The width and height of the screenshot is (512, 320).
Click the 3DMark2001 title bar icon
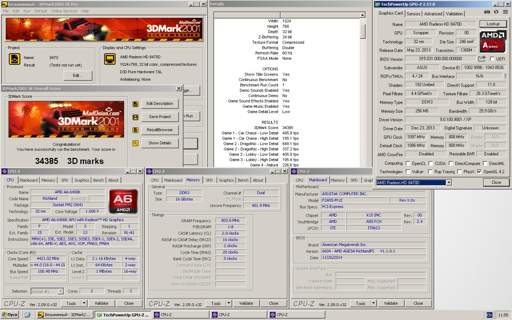[4, 4]
